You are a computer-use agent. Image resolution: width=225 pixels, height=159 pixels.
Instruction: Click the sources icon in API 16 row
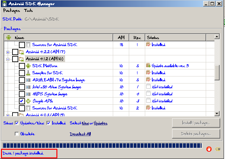tap(28, 108)
